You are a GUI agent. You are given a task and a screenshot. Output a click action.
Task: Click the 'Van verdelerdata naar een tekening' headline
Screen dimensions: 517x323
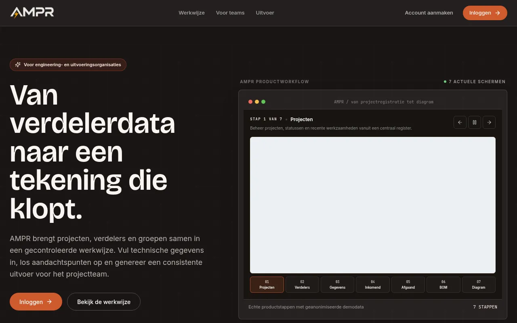point(92,152)
